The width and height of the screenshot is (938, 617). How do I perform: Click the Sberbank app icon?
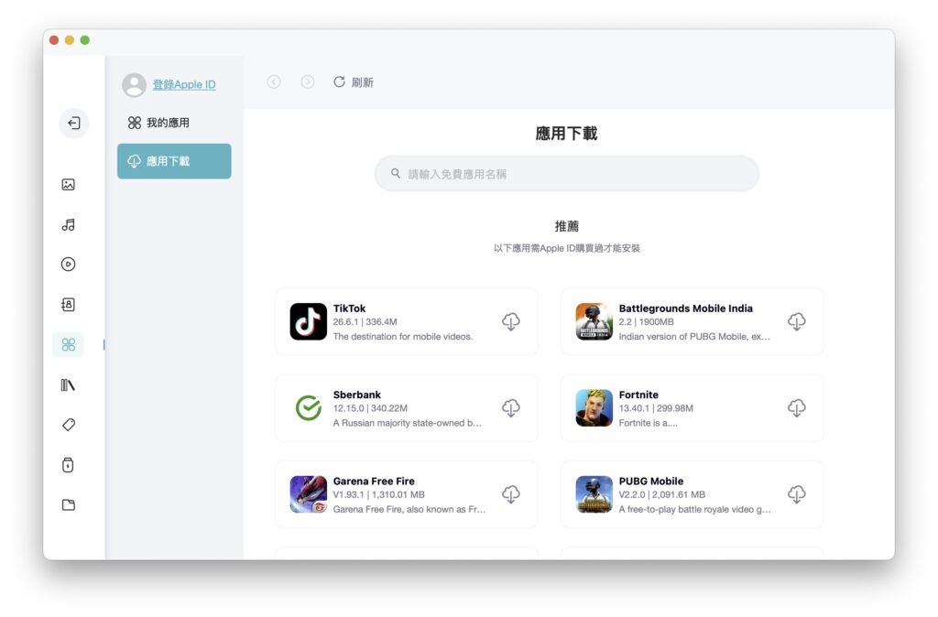pyautogui.click(x=309, y=408)
